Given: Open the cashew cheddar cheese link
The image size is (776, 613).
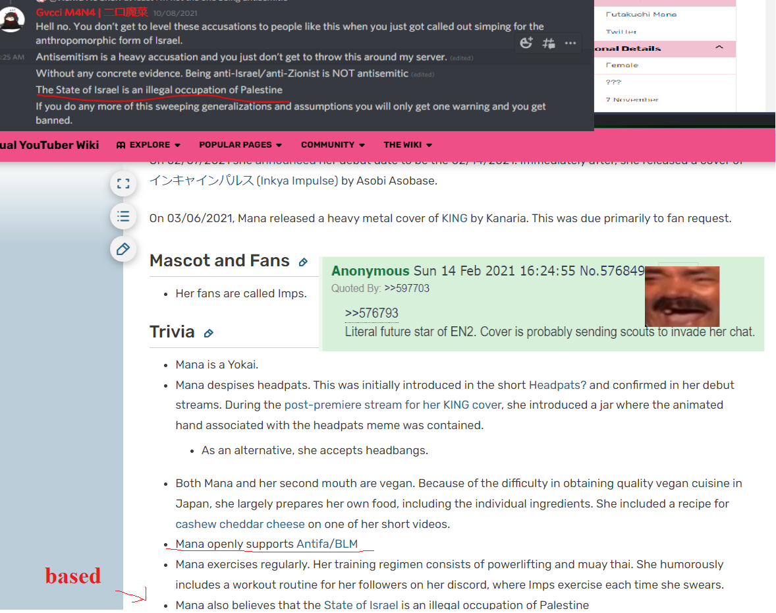Looking at the screenshot, I should point(240,524).
